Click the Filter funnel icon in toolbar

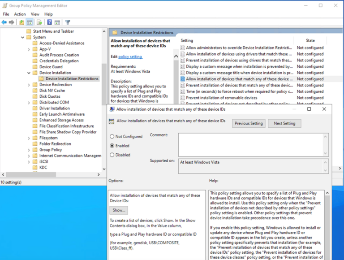68,22
